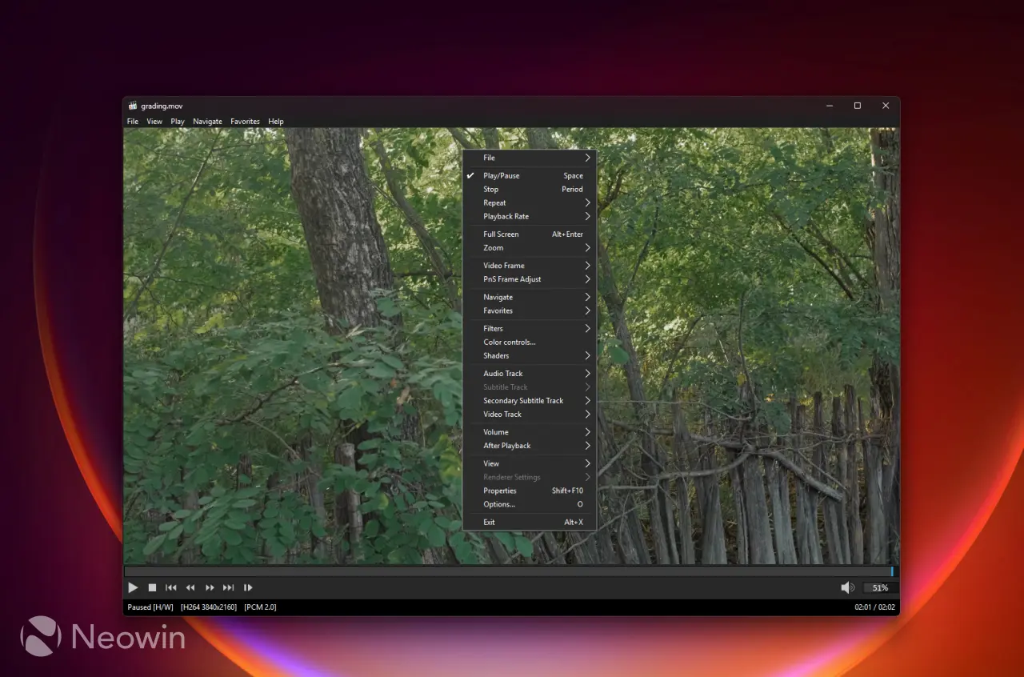Open the Help menu in the menu bar
Image resolution: width=1024 pixels, height=677 pixels.
[x=276, y=122]
